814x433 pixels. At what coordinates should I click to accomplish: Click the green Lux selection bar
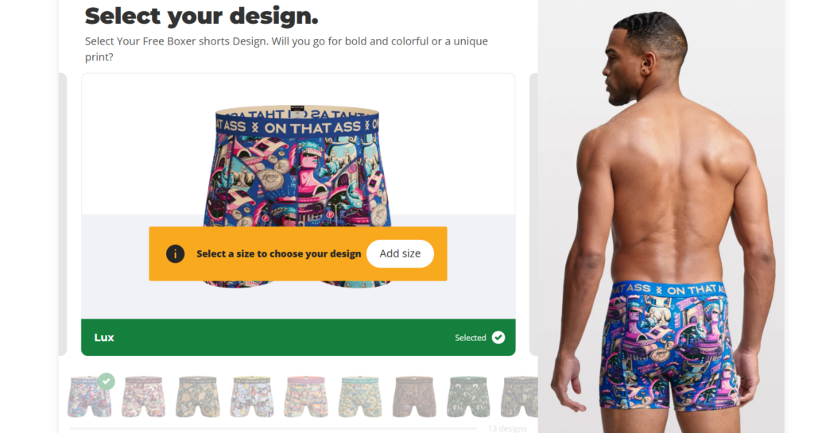tap(298, 337)
